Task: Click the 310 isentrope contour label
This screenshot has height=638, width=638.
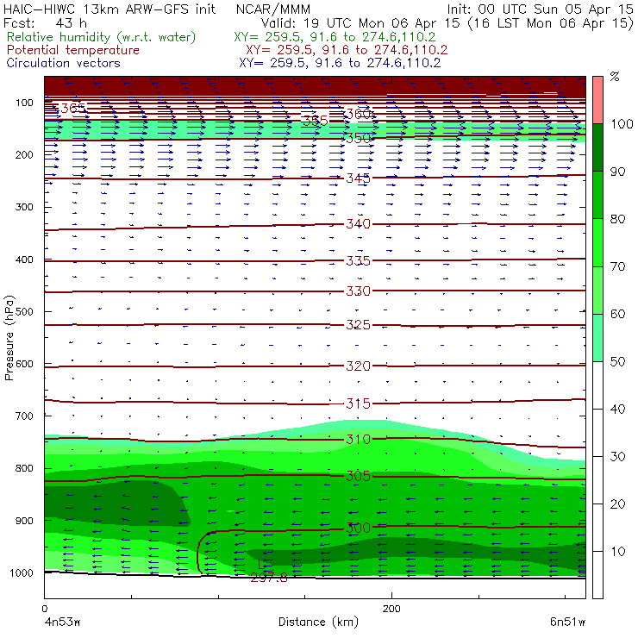Action: (x=358, y=440)
